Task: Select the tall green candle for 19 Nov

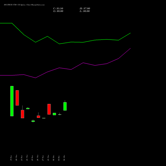Action: tap(12, 101)
